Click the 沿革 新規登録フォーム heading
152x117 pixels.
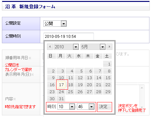pos(30,7)
